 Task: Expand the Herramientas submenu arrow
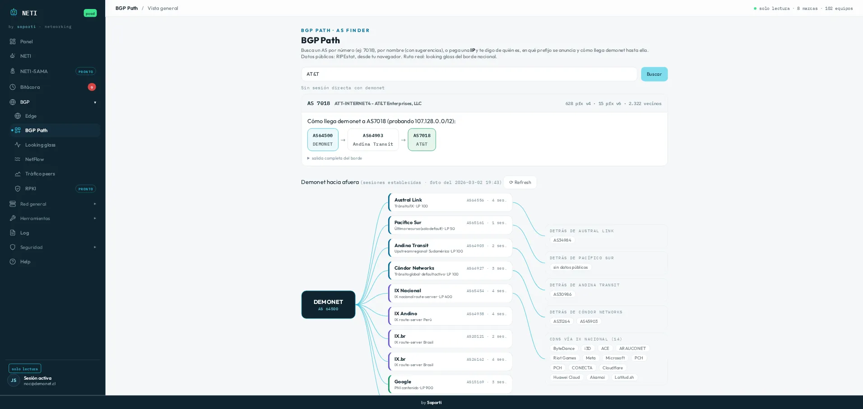(95, 218)
